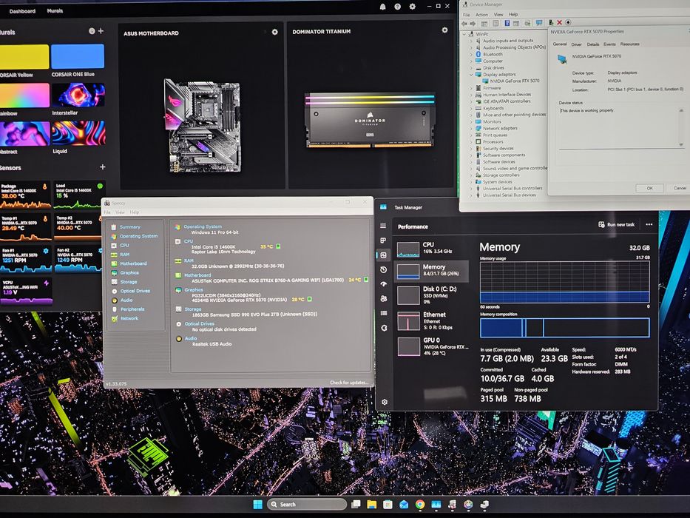Choose the Interstellar mural thumbnail
Image resolution: width=690 pixels, height=518 pixels.
78,95
